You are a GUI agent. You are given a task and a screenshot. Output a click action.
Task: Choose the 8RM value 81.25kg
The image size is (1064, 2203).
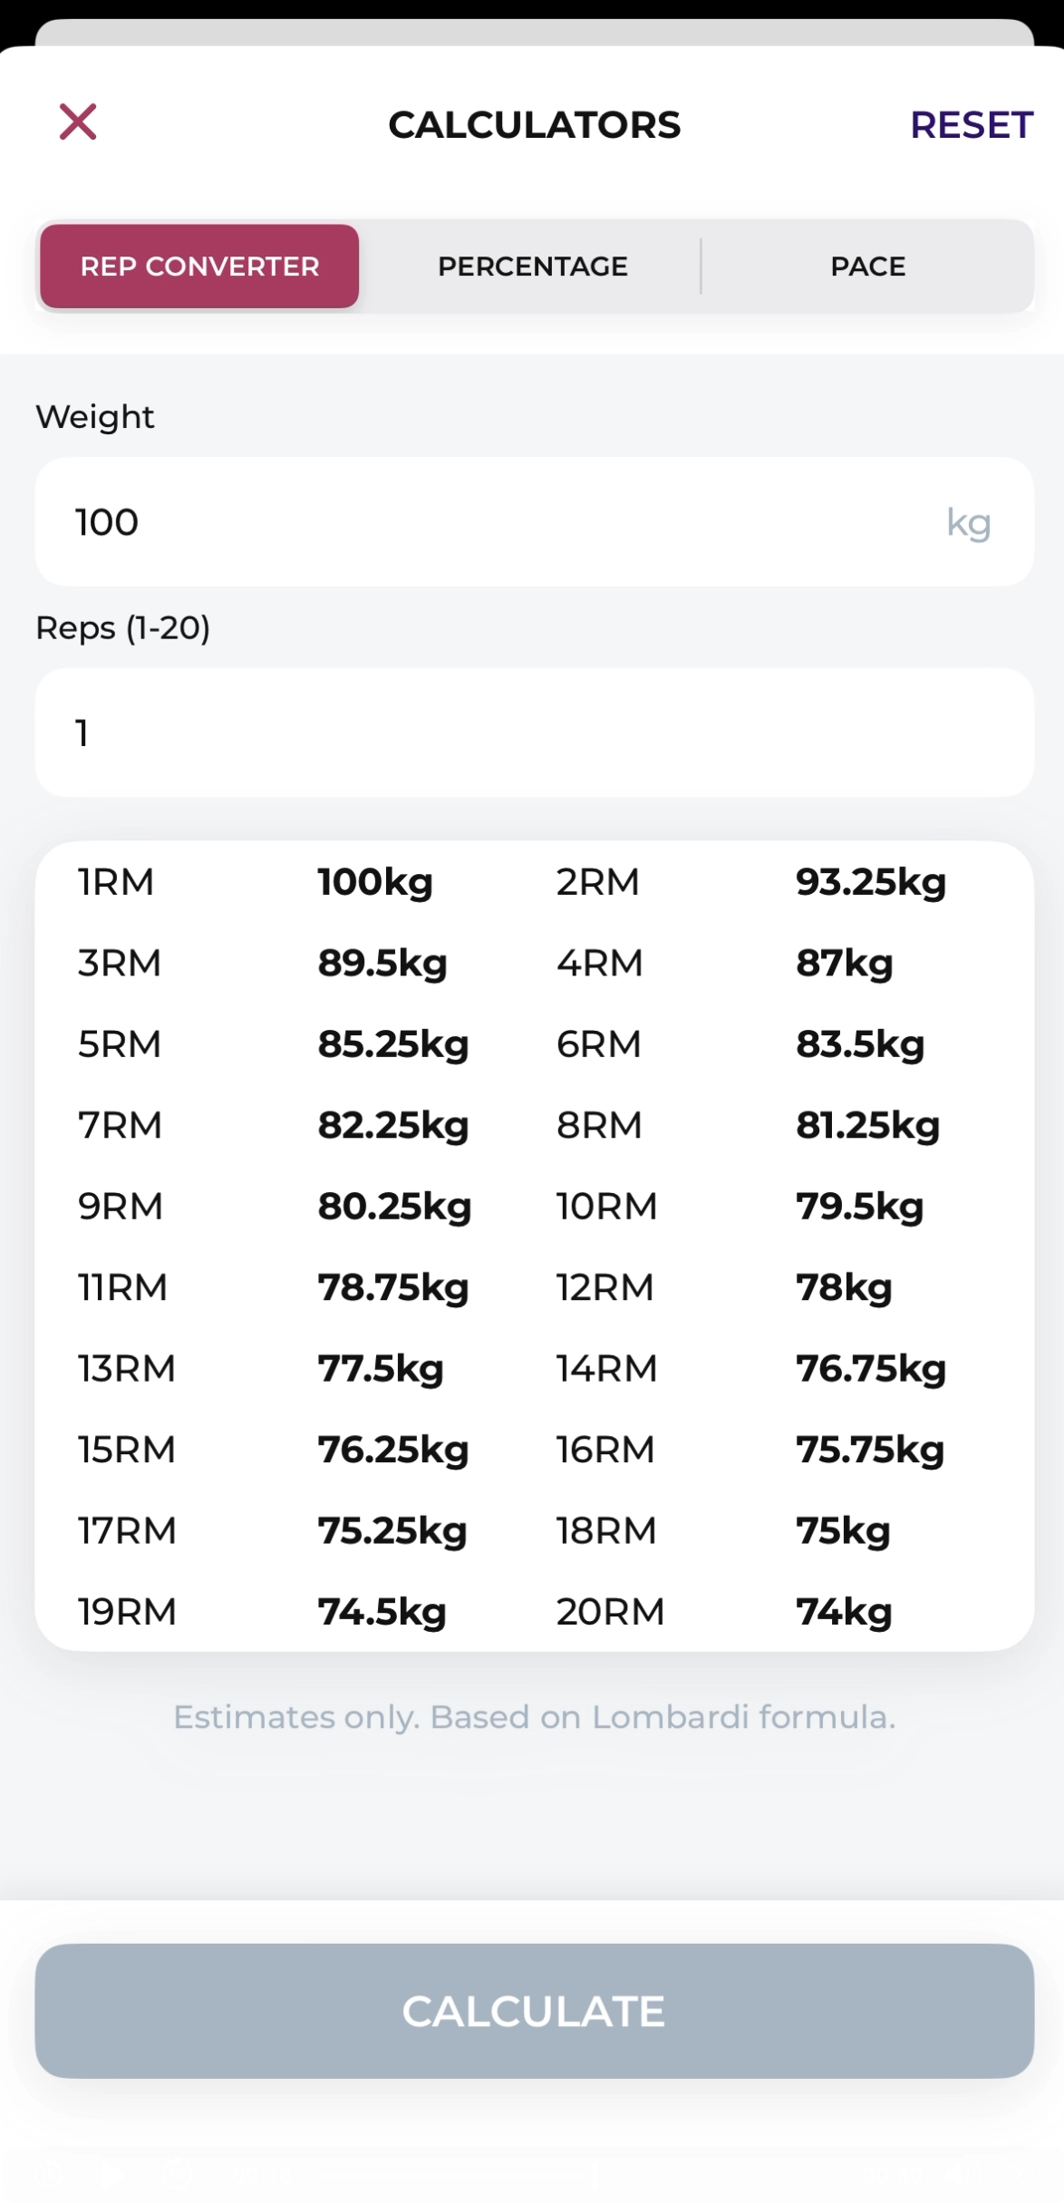click(867, 1125)
